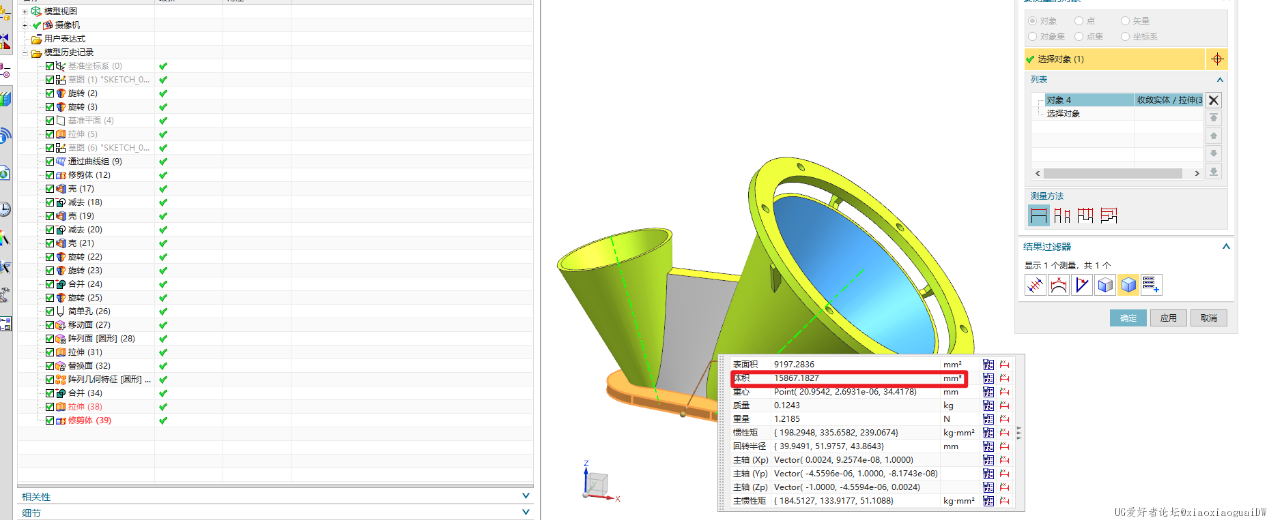Click the annotation icon in the 体积 row
1269x520 pixels.
[1004, 378]
